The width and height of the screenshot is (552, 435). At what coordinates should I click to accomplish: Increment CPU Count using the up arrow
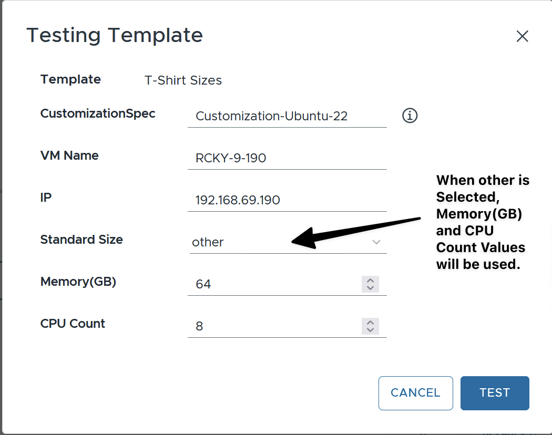tap(370, 323)
